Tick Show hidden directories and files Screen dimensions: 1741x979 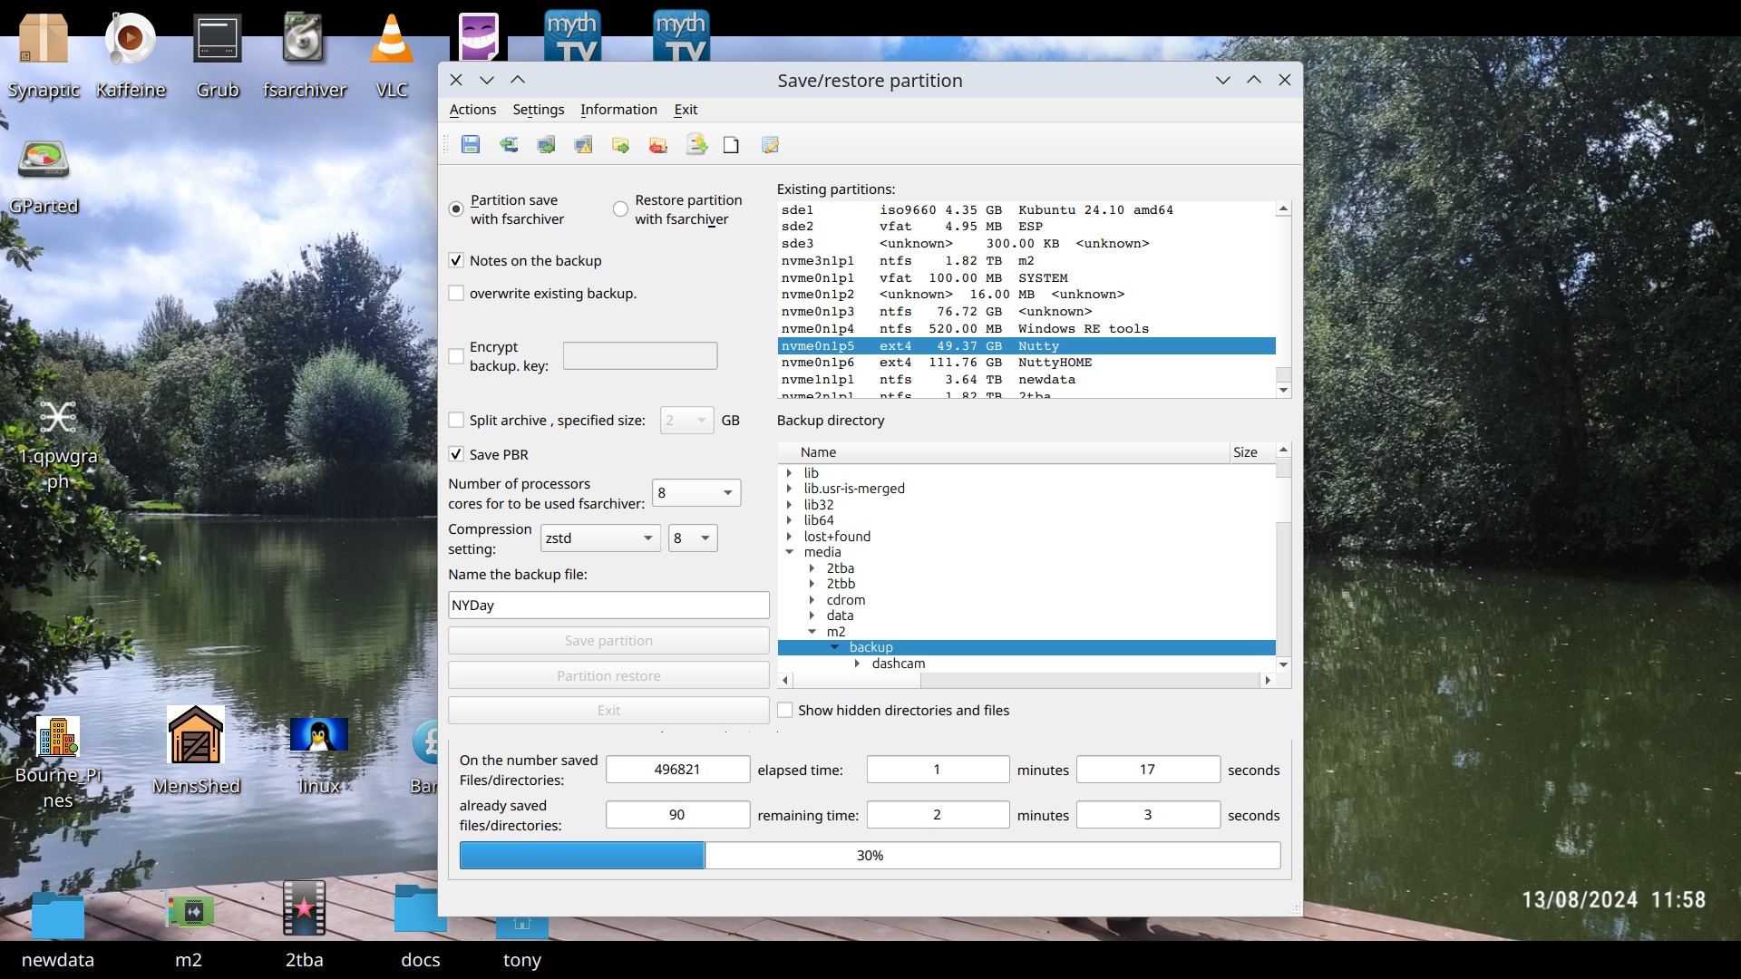pos(785,711)
